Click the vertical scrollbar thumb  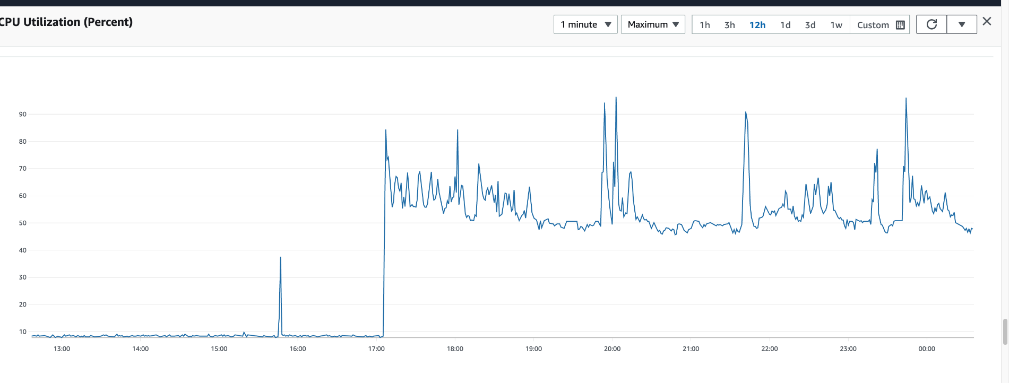tap(1005, 332)
